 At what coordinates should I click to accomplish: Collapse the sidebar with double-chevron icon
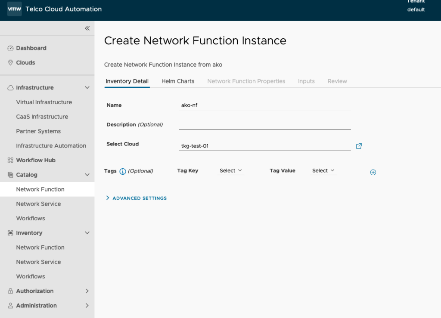coord(87,28)
